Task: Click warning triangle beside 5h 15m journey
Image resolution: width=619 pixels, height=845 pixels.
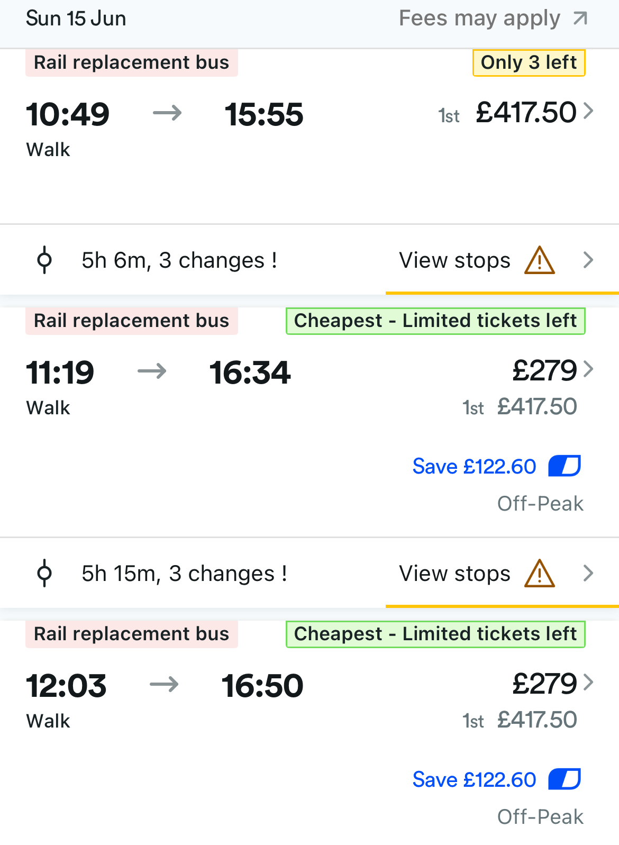Action: pos(539,574)
